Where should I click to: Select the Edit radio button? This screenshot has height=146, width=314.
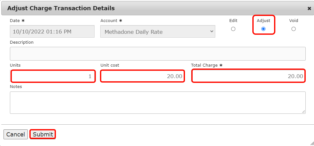[233, 29]
